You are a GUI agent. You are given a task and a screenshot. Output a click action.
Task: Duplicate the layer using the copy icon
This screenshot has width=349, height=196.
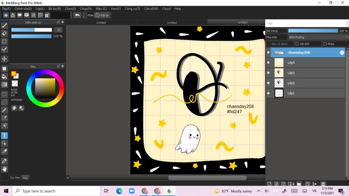pos(307,184)
